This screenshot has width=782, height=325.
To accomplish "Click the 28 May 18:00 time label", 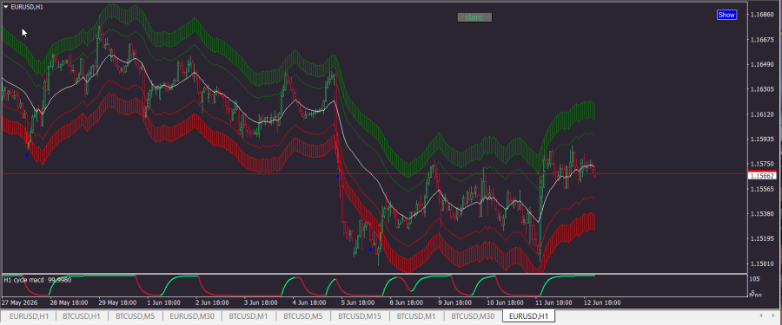I will pos(69,302).
